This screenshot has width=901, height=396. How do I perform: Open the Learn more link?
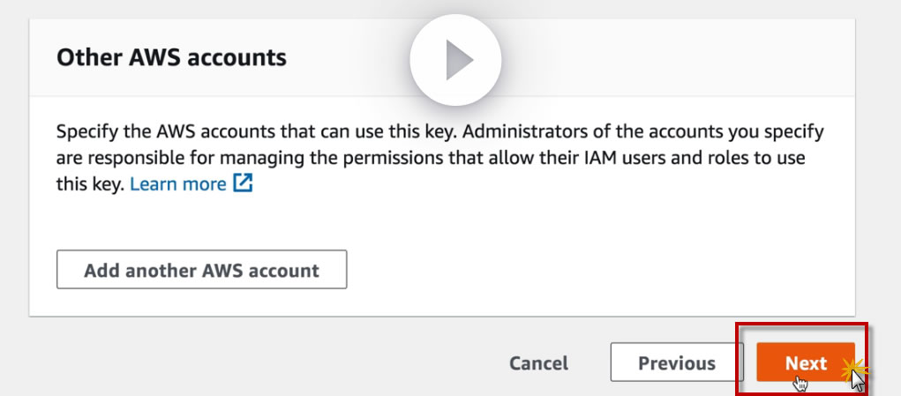177,185
